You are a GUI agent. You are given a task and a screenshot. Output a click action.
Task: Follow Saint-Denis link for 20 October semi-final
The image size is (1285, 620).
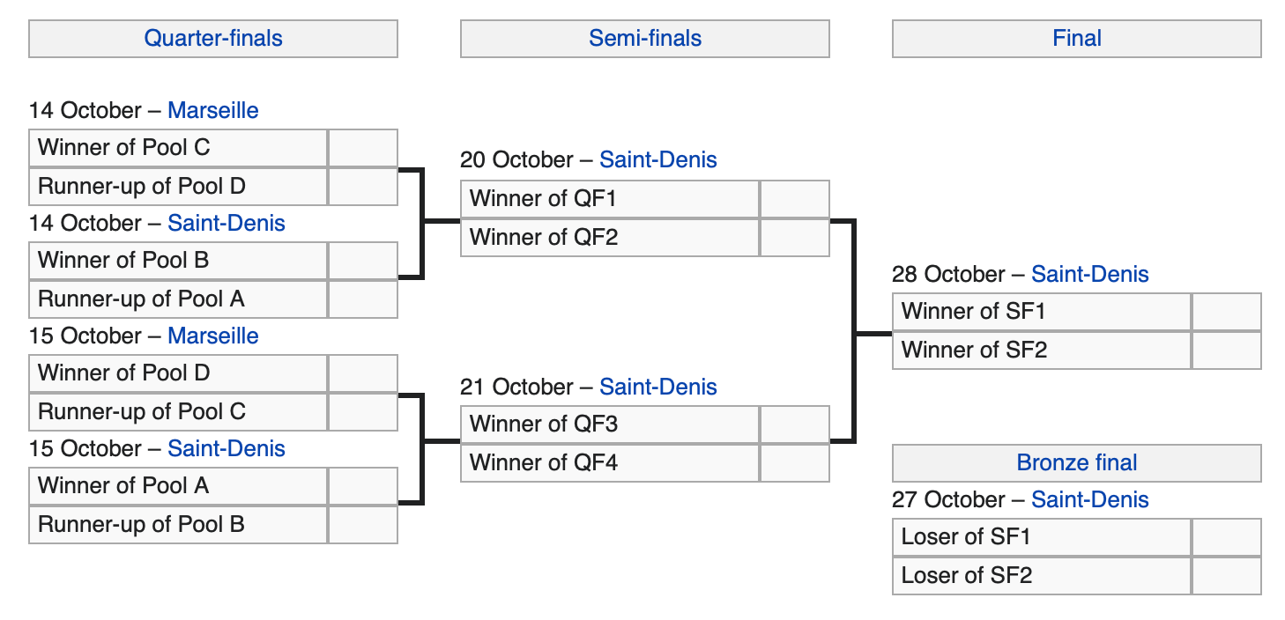click(x=658, y=160)
